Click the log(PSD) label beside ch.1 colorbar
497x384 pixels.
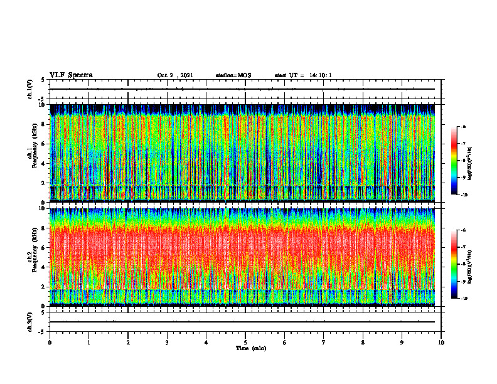470,164
